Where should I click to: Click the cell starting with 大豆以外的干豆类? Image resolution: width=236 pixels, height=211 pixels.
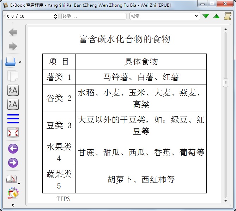coord(141,125)
